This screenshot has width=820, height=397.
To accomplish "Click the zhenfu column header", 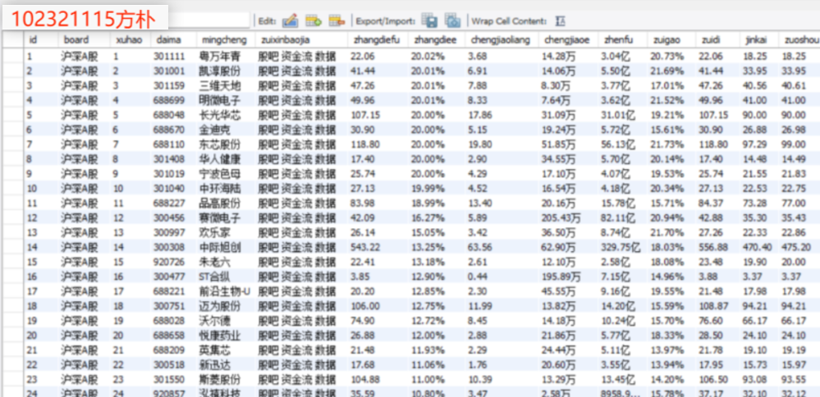I will (622, 39).
